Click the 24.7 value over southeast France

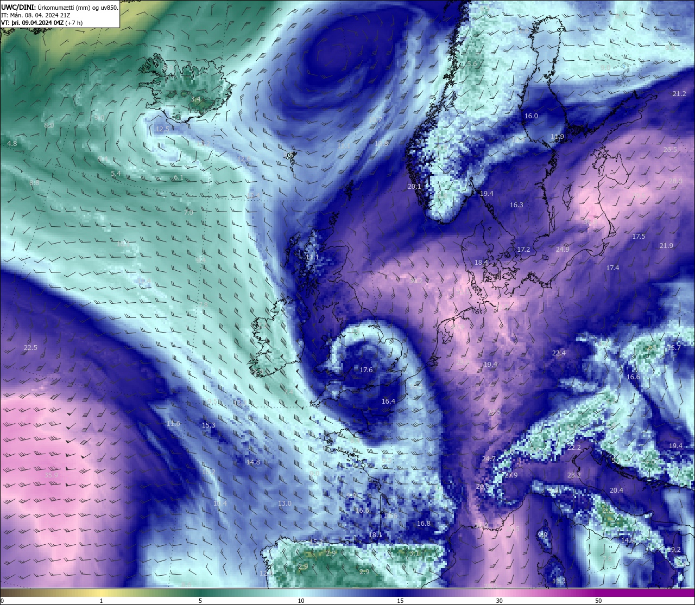click(489, 459)
